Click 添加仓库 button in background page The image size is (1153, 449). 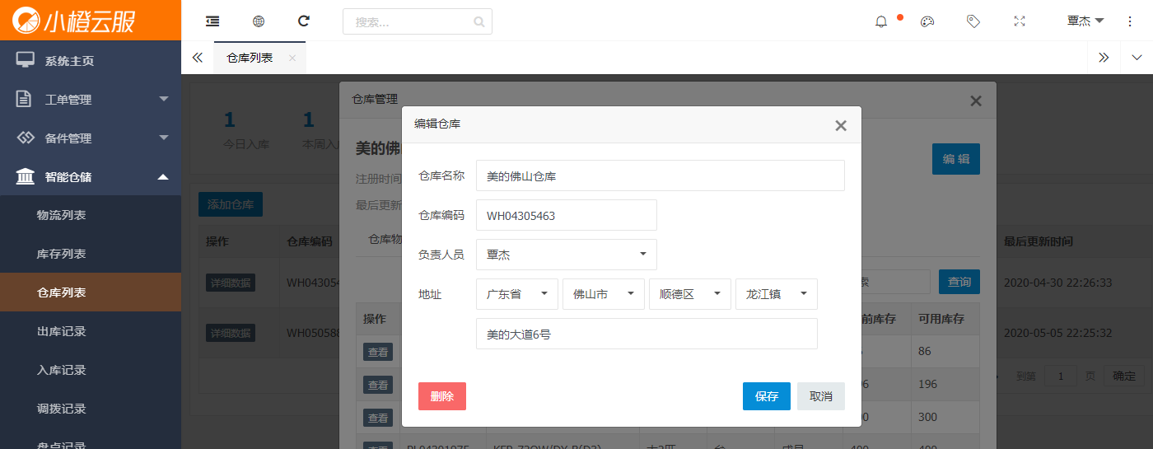pyautogui.click(x=231, y=204)
